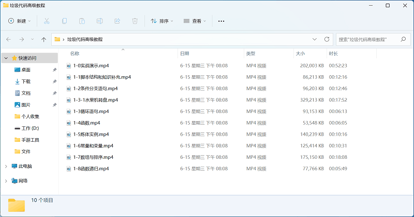This screenshot has width=414, height=217.
Task: Click the Paste icon in toolbar
Action: (x=82, y=21)
